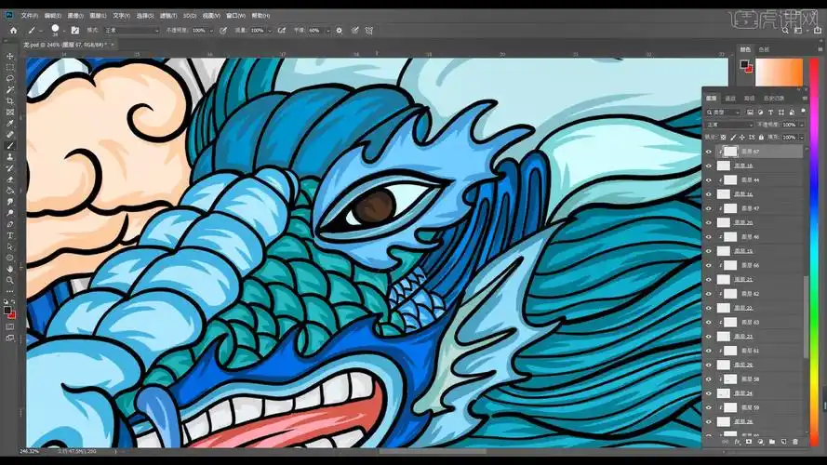This screenshot has height=465, width=827.
Task: Open the 文件 (File) menu
Action: pos(30,16)
